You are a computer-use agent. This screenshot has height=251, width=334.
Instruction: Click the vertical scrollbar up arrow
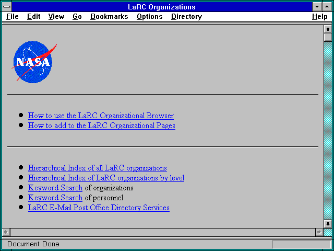(x=328, y=29)
